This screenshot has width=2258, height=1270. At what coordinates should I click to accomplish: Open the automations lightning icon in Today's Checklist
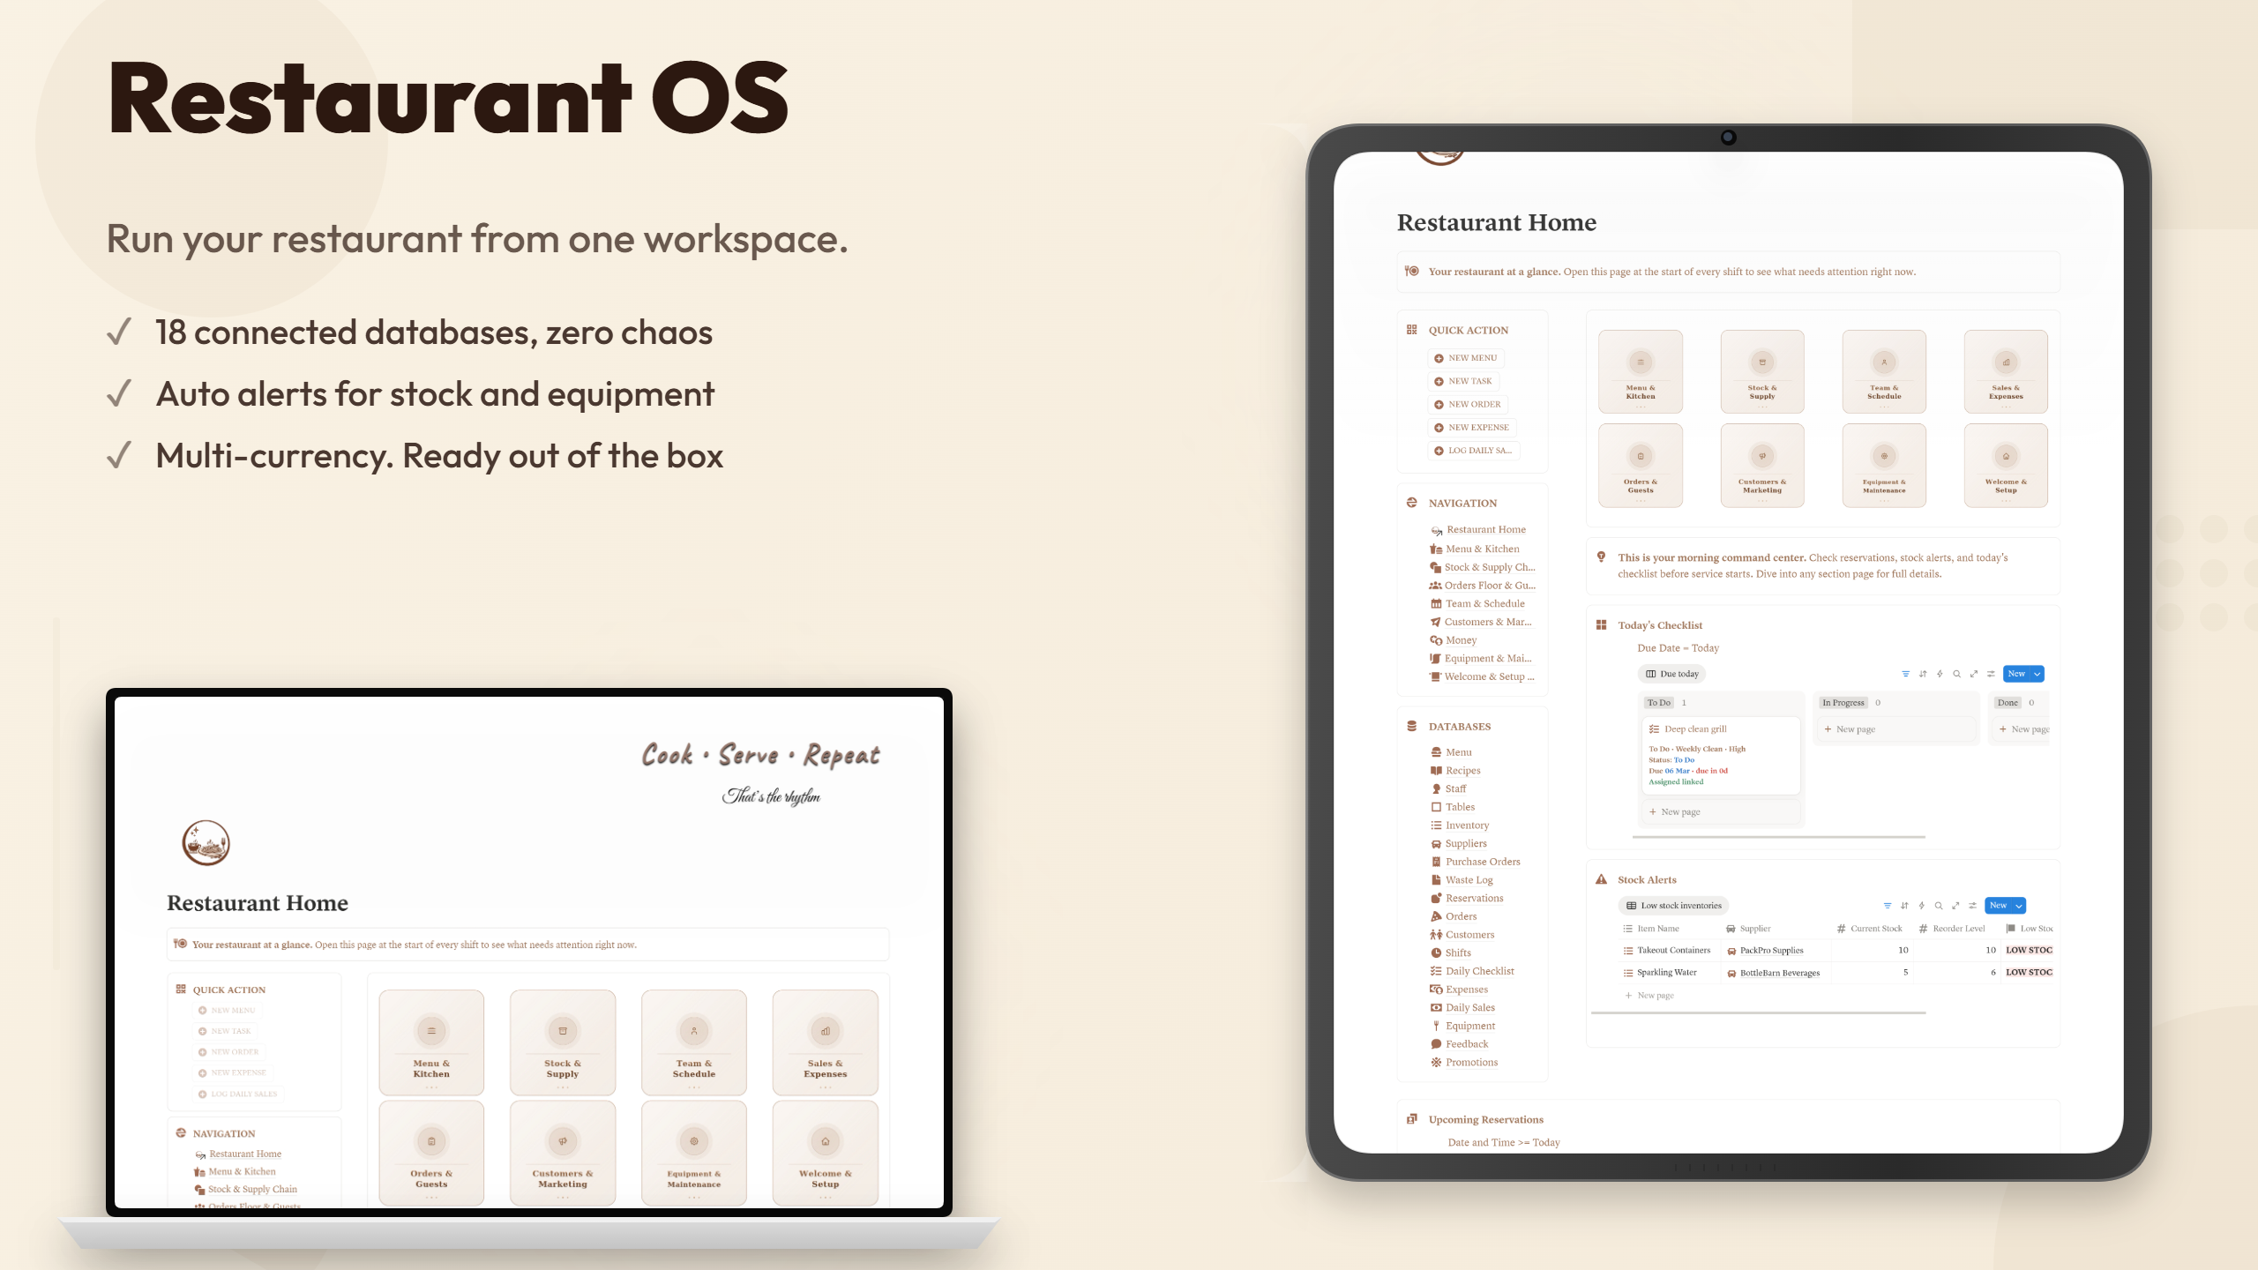(x=1940, y=674)
